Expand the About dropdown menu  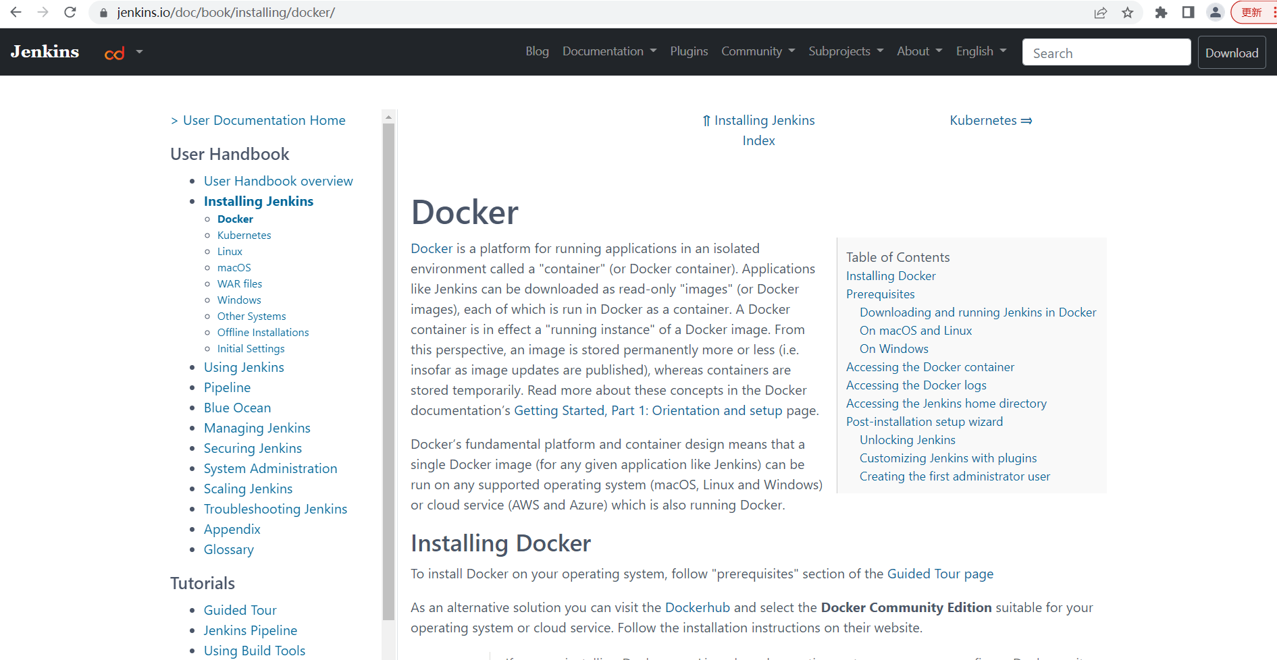click(x=919, y=51)
